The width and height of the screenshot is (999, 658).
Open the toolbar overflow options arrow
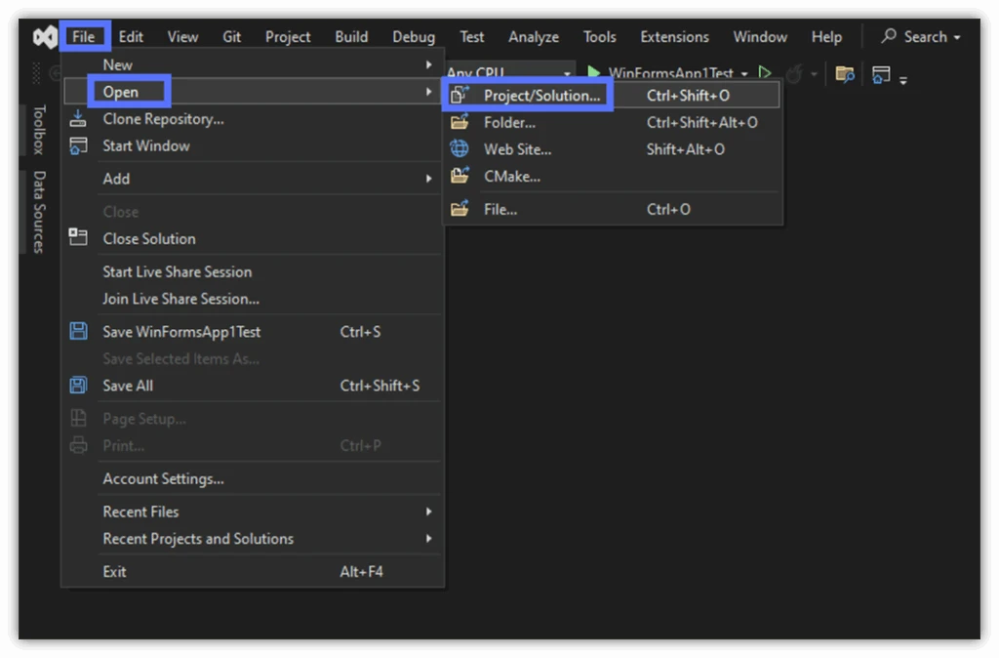click(x=902, y=80)
